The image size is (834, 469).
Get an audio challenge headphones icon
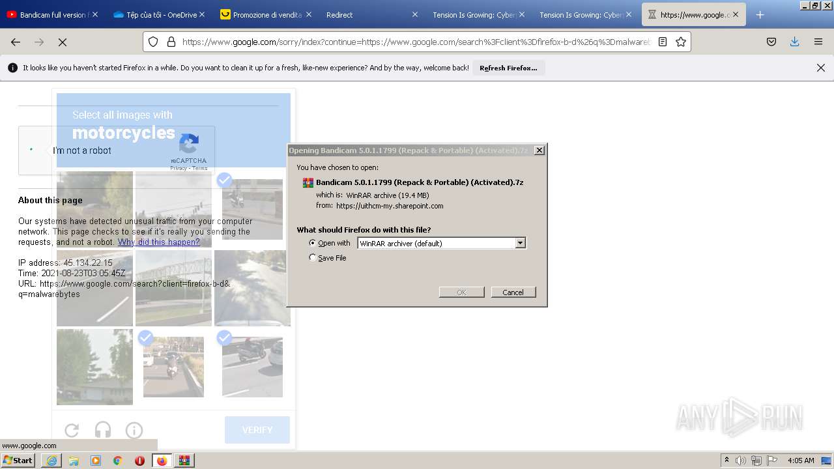pos(103,430)
